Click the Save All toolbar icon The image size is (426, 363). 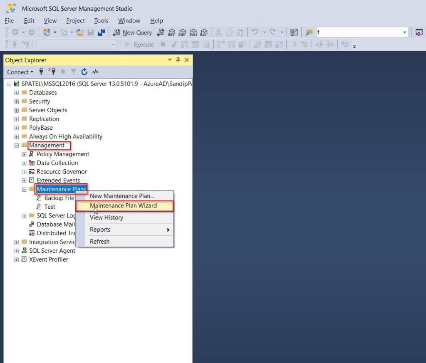[102, 32]
